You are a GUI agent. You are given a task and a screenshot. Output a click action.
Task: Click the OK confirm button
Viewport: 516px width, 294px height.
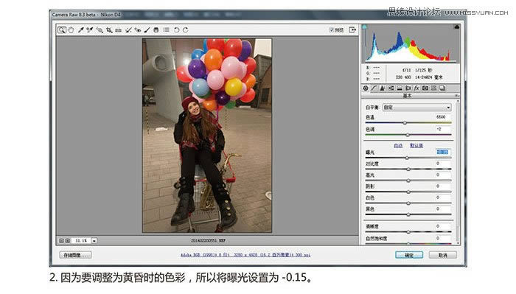click(409, 255)
